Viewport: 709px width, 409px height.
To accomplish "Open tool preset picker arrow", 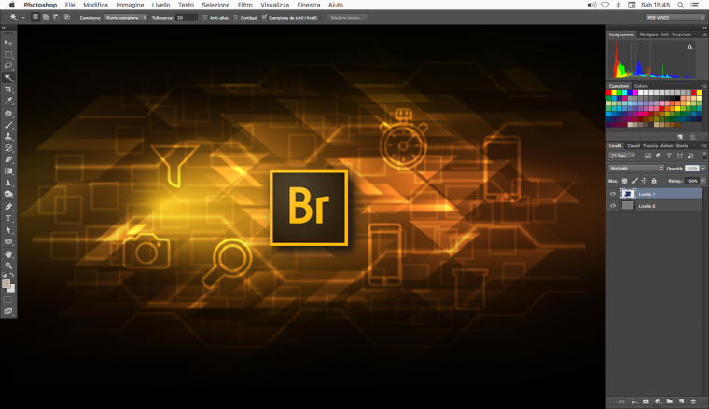I will [x=23, y=18].
